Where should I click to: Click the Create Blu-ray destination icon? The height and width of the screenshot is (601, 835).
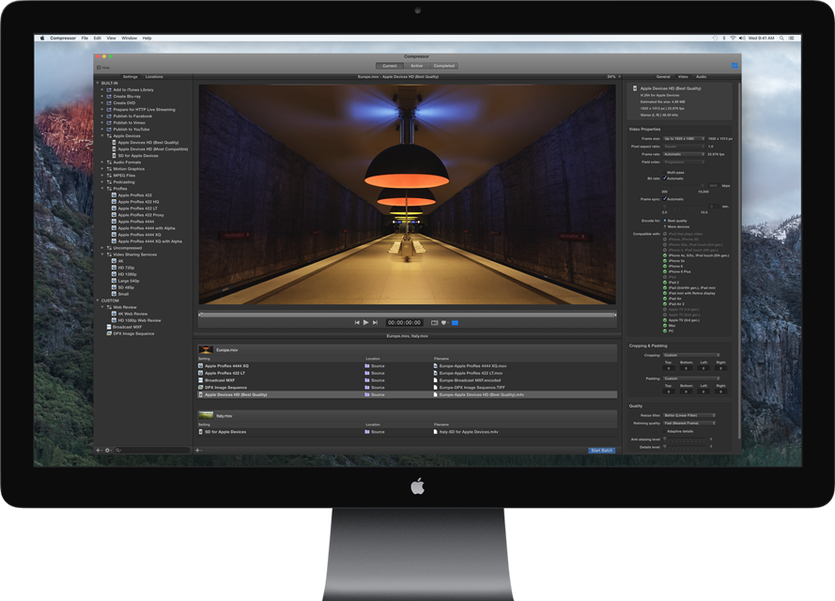click(x=109, y=97)
